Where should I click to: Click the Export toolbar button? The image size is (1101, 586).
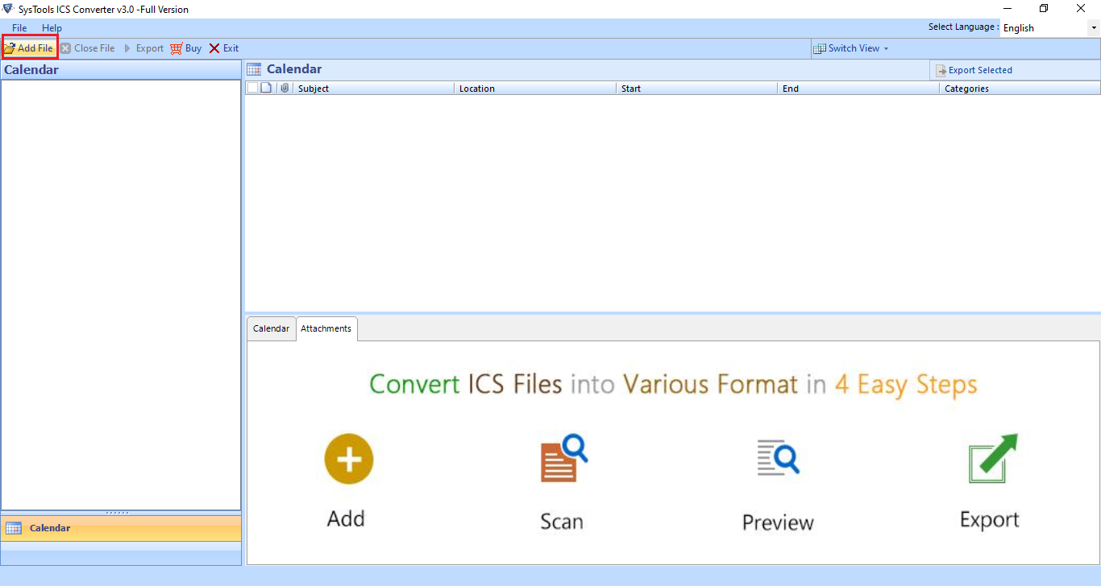click(x=143, y=48)
